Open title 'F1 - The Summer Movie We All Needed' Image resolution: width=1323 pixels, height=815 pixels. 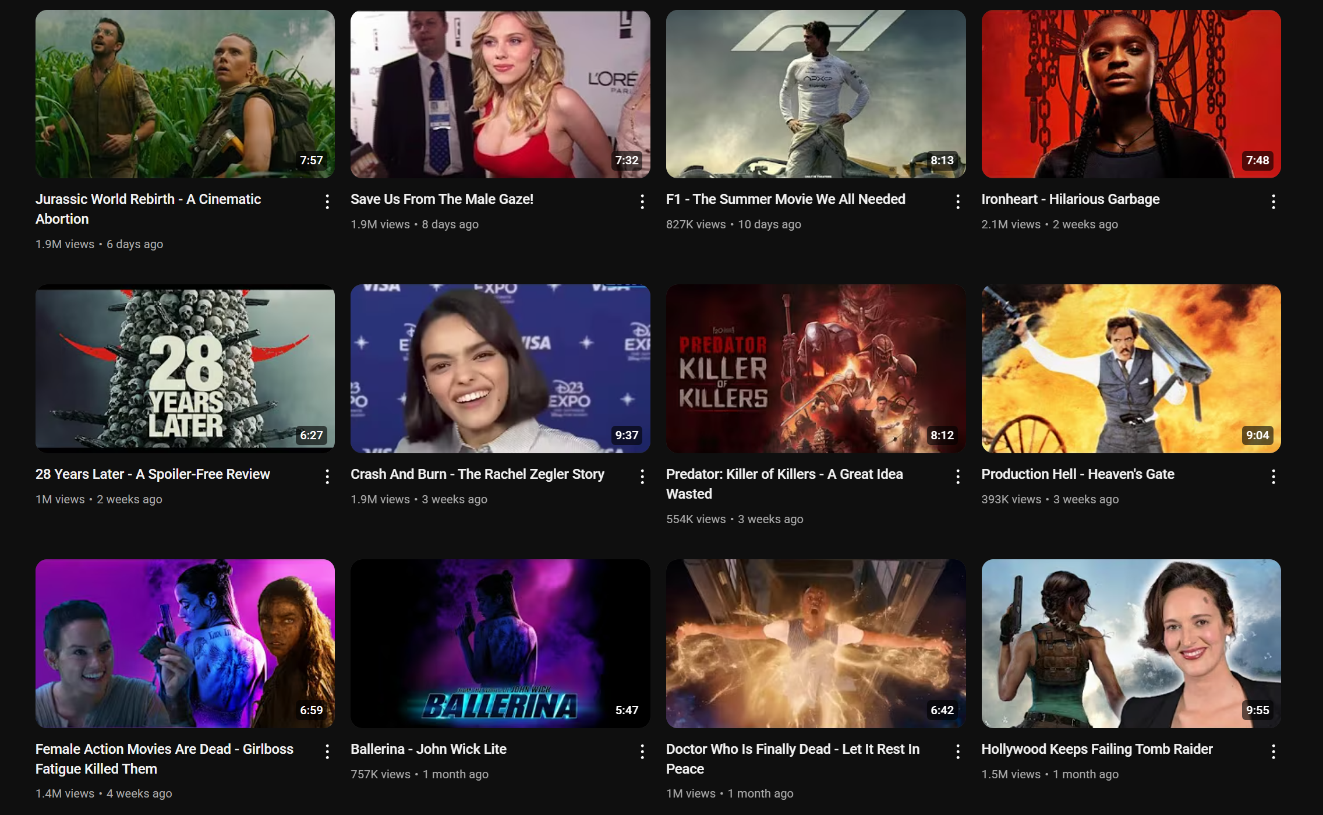(x=786, y=199)
